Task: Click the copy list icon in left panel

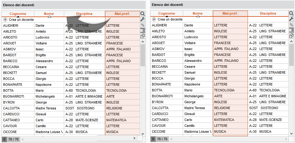Action: [x=143, y=36]
